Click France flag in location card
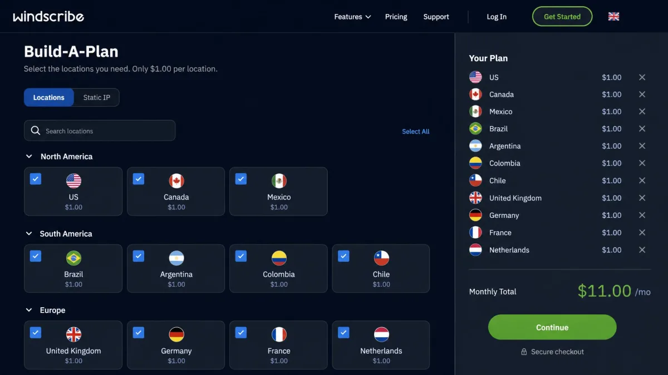The width and height of the screenshot is (668, 375). pyautogui.click(x=279, y=334)
